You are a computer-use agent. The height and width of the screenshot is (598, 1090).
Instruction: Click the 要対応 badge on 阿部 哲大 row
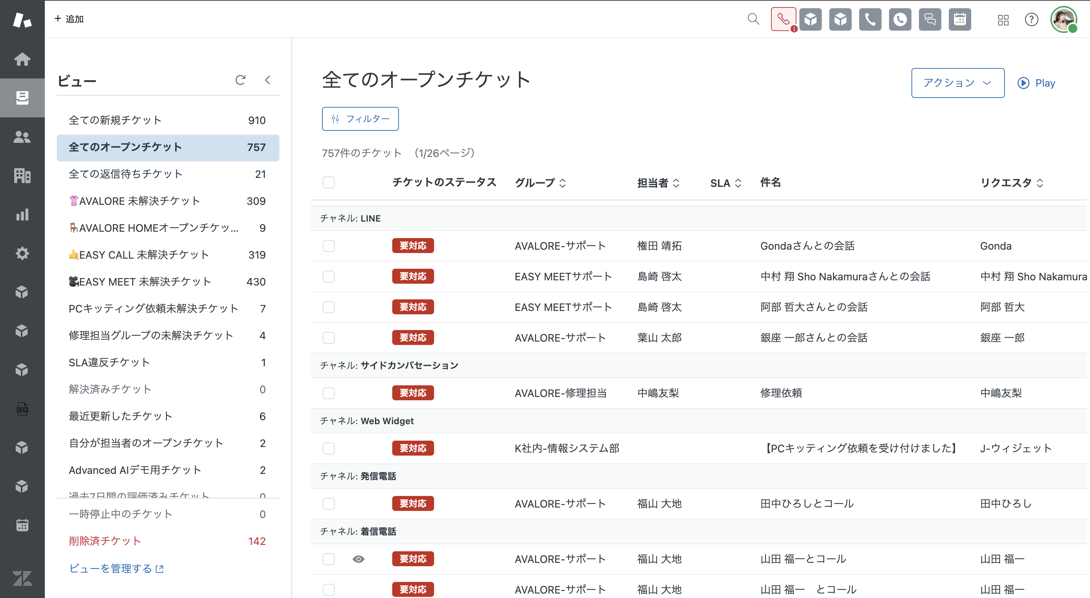click(x=412, y=307)
